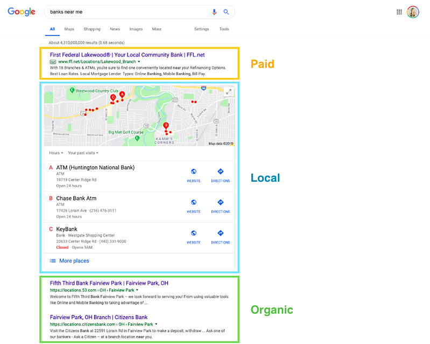
Task: Click the results count text
Action: click(87, 42)
